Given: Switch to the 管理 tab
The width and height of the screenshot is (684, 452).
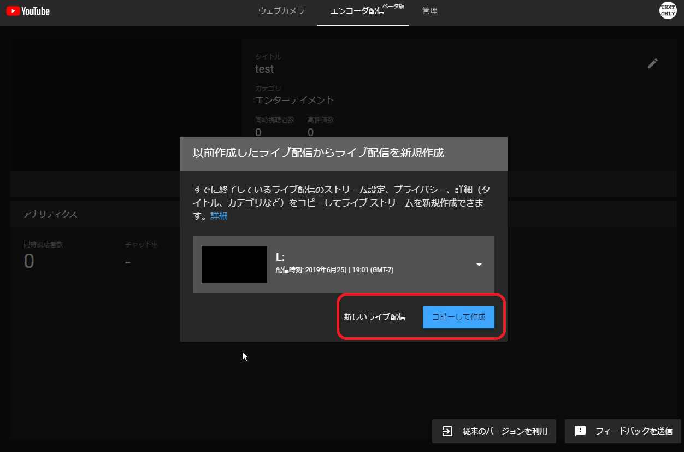Looking at the screenshot, I should tap(430, 11).
